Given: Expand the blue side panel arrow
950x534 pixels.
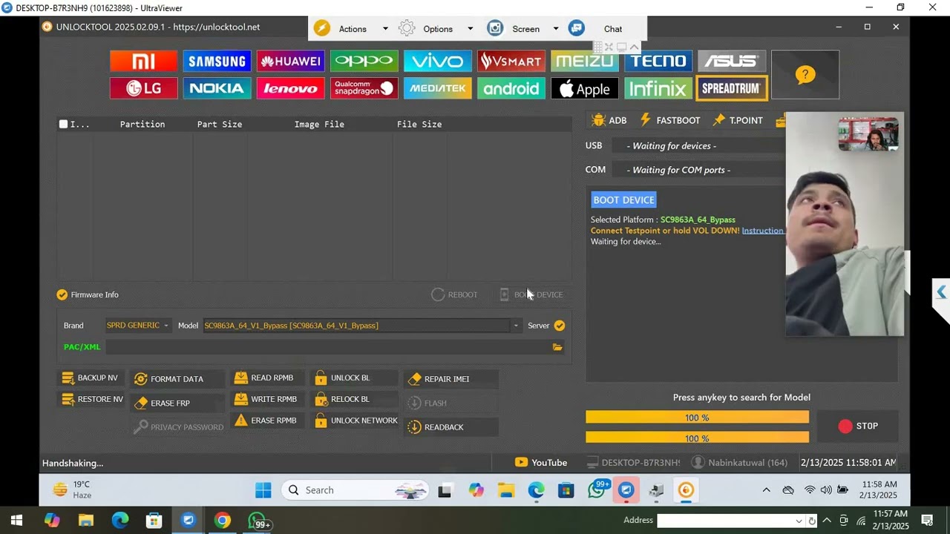Looking at the screenshot, I should 941,292.
